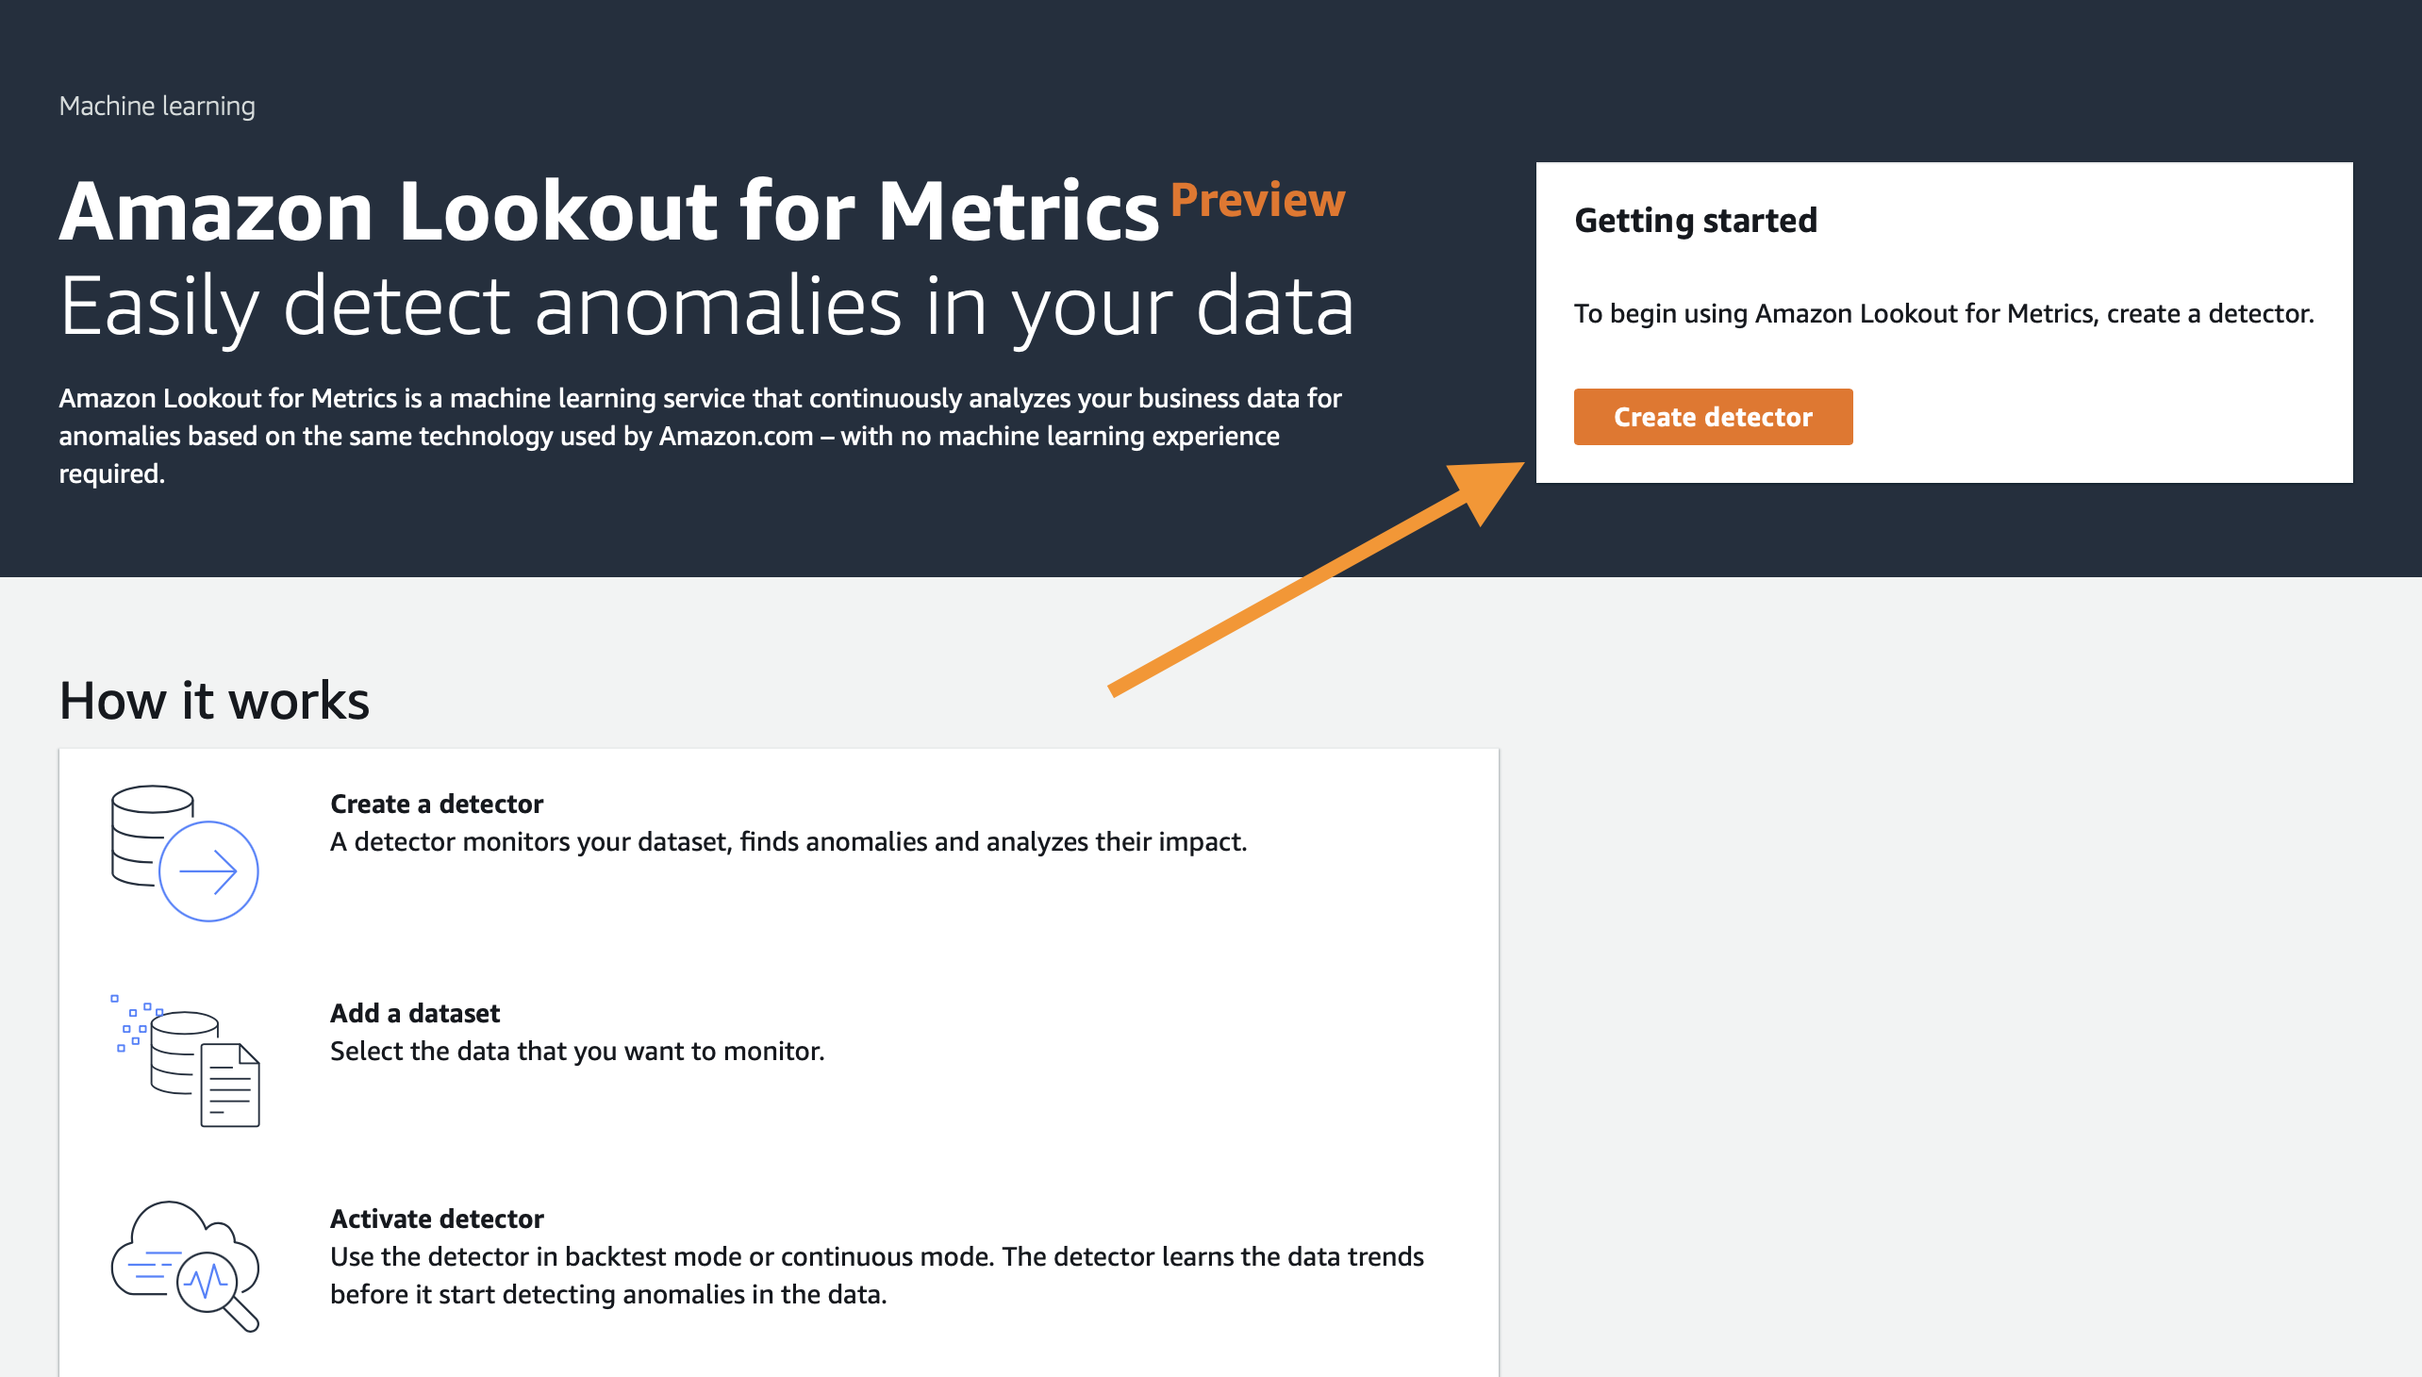
Task: Click the 'Easily detect anomalies in your data' tagline
Action: tap(706, 307)
